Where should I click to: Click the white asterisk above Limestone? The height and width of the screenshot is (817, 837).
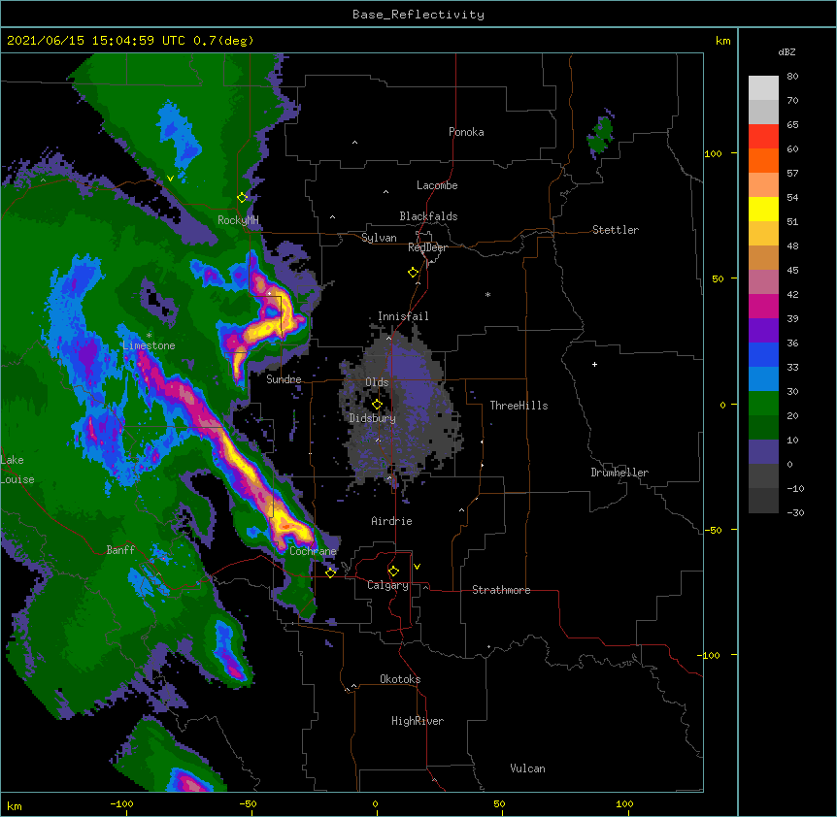149,336
